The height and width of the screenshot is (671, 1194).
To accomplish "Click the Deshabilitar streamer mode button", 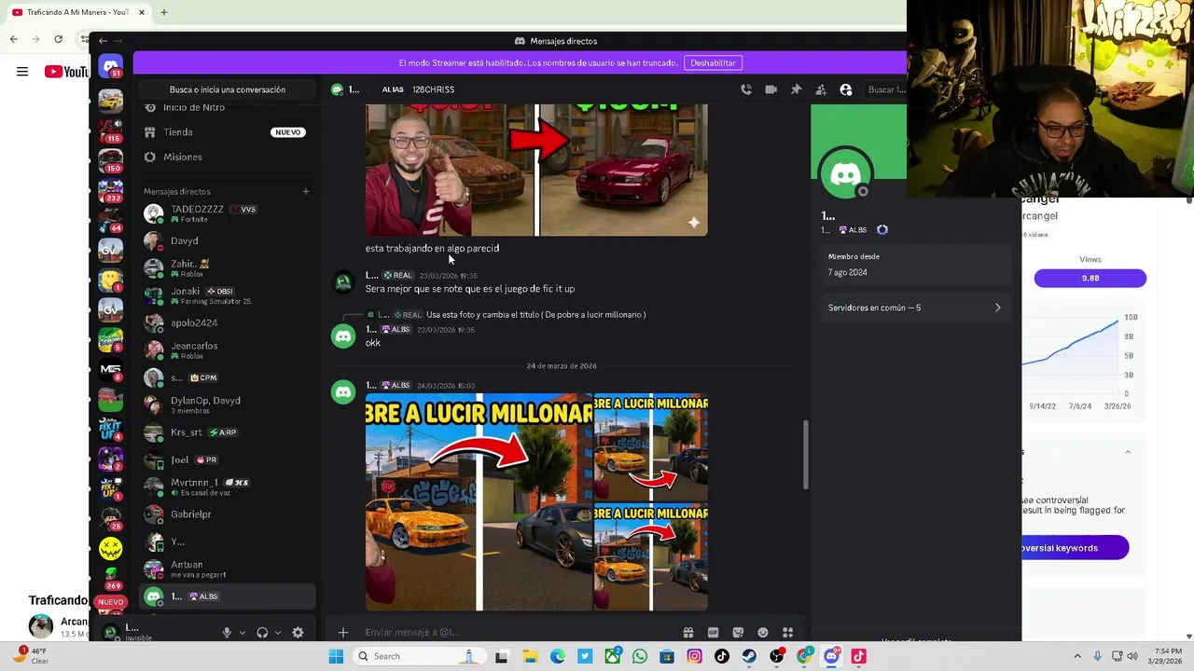I will [x=713, y=62].
